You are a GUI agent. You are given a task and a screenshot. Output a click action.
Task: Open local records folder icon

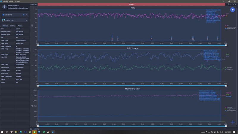[x=231, y=4]
